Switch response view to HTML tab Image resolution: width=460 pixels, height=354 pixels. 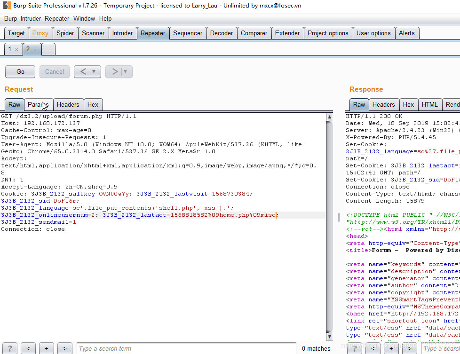(430, 105)
